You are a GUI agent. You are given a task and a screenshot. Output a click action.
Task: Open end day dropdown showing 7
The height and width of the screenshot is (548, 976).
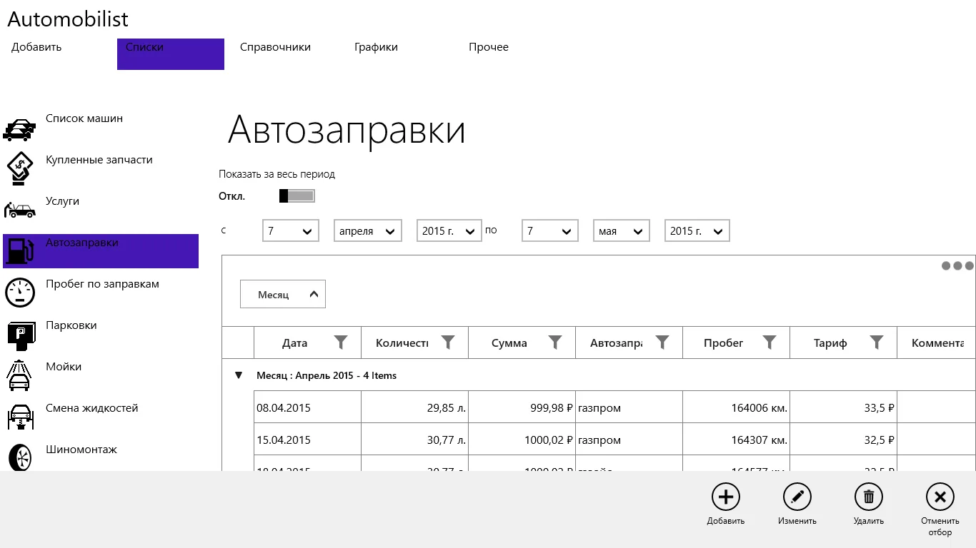pos(550,231)
